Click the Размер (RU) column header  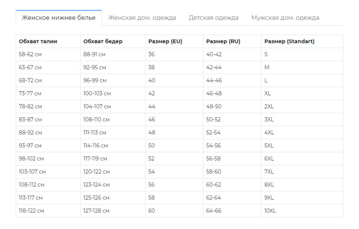(x=223, y=41)
